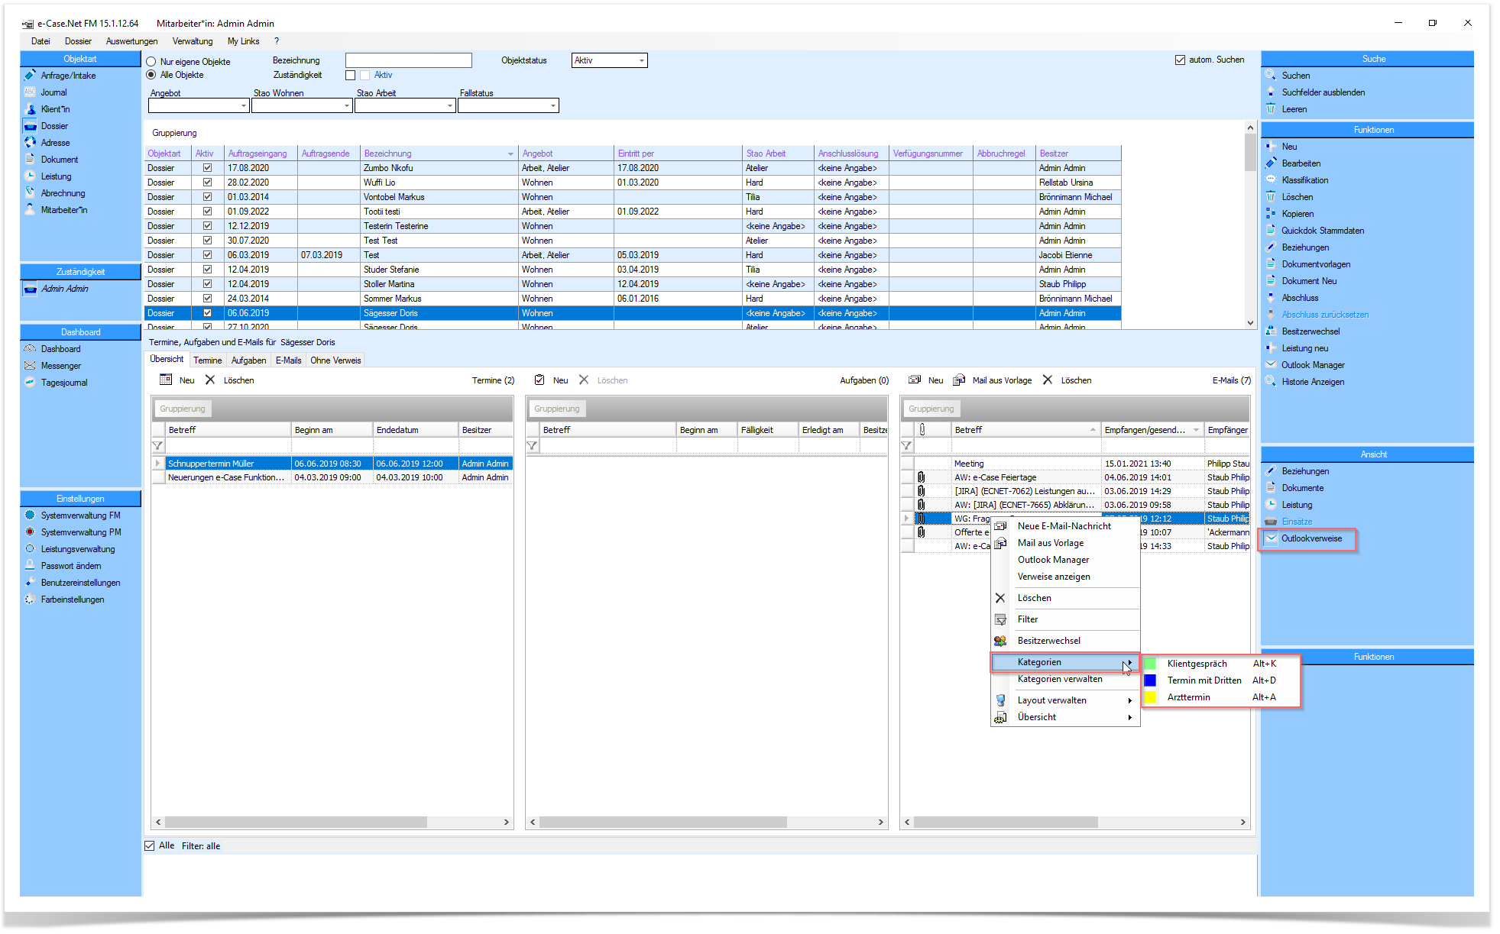
Task: Select Nur eigene Objekte radio button
Action: coord(151,62)
